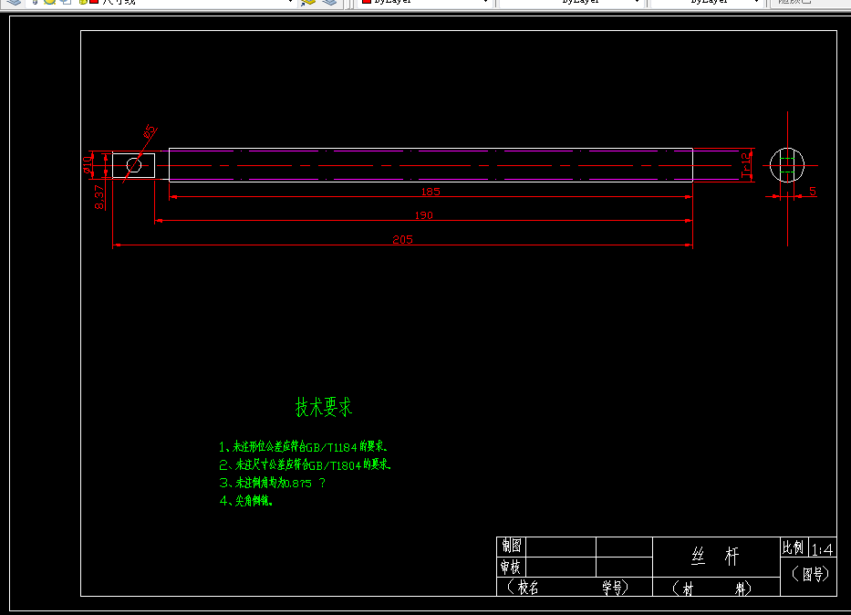Select the 8,37 dimension text

(99, 197)
